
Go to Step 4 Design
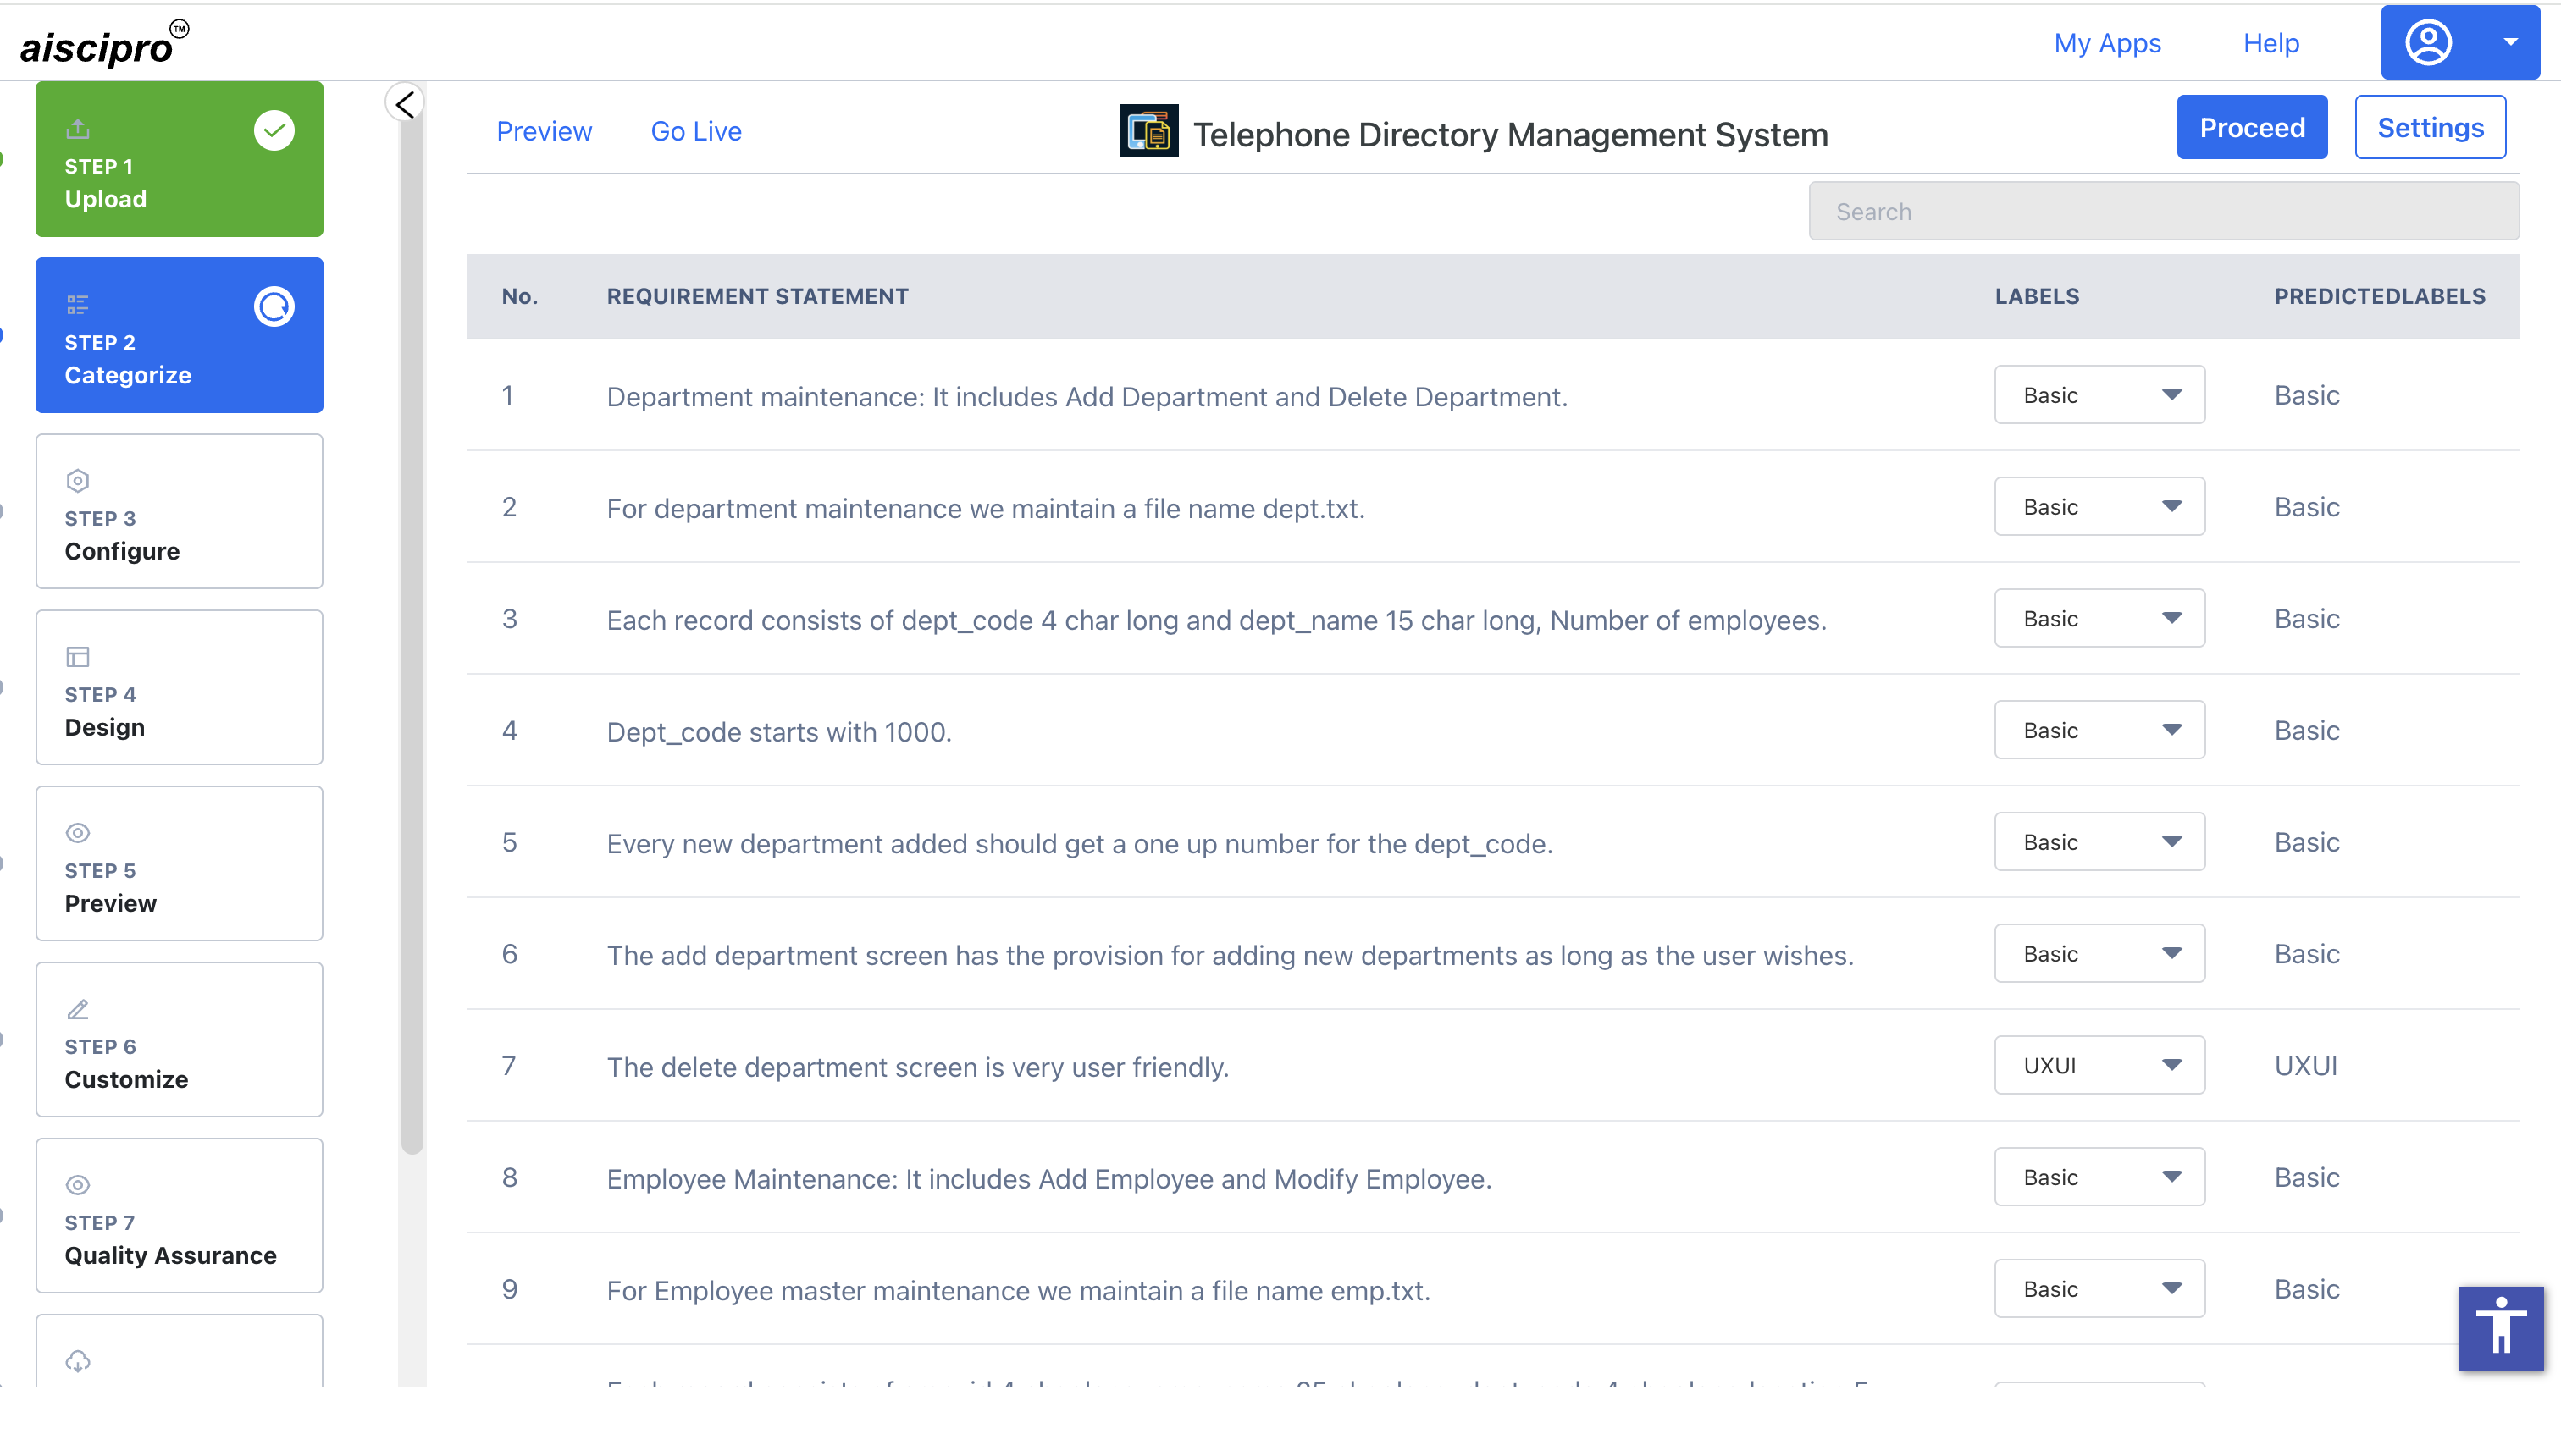point(179,687)
